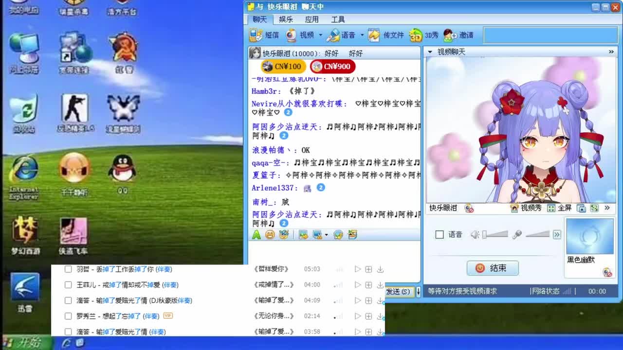This screenshot has height=350, width=623.
Task: Switch to the 聊天 tab
Action: [259, 19]
